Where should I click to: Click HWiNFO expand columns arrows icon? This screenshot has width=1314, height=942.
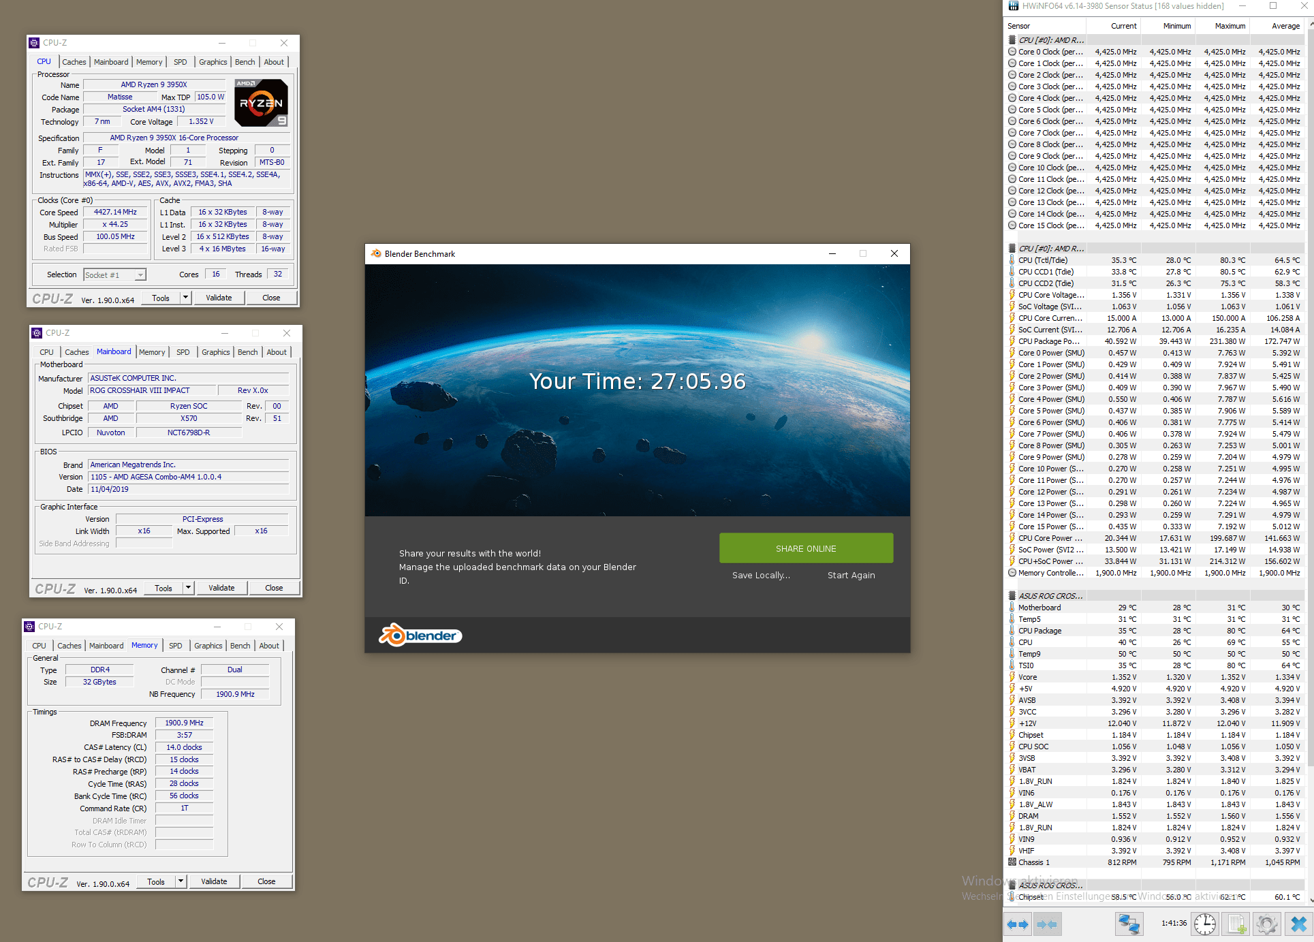[1018, 924]
